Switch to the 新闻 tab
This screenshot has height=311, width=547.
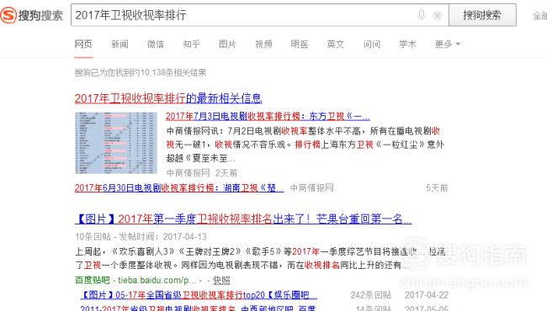(x=119, y=45)
